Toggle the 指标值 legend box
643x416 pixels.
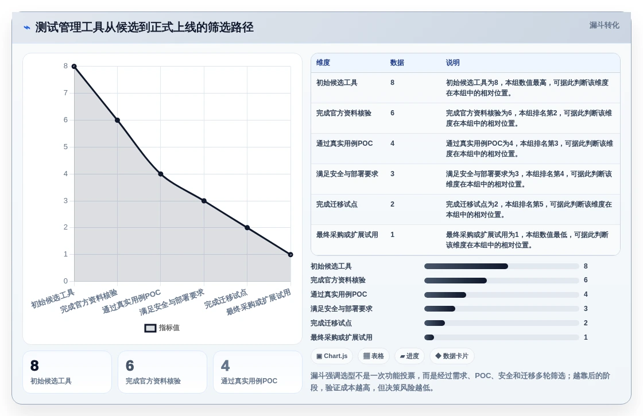(x=150, y=328)
